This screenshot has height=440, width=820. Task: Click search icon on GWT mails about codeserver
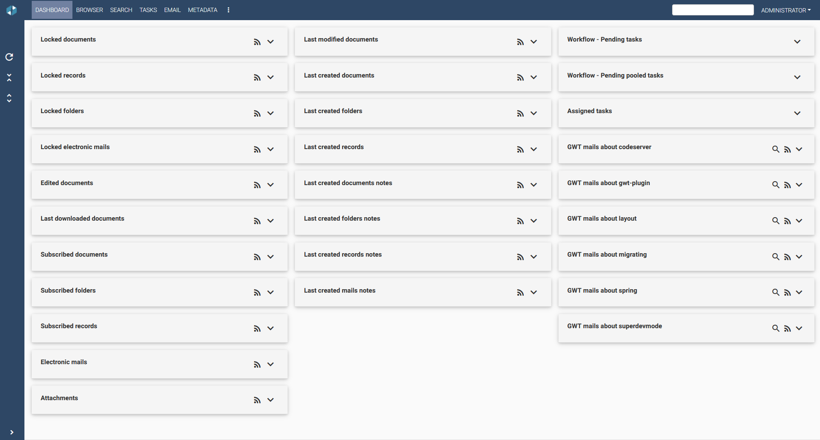(x=775, y=149)
